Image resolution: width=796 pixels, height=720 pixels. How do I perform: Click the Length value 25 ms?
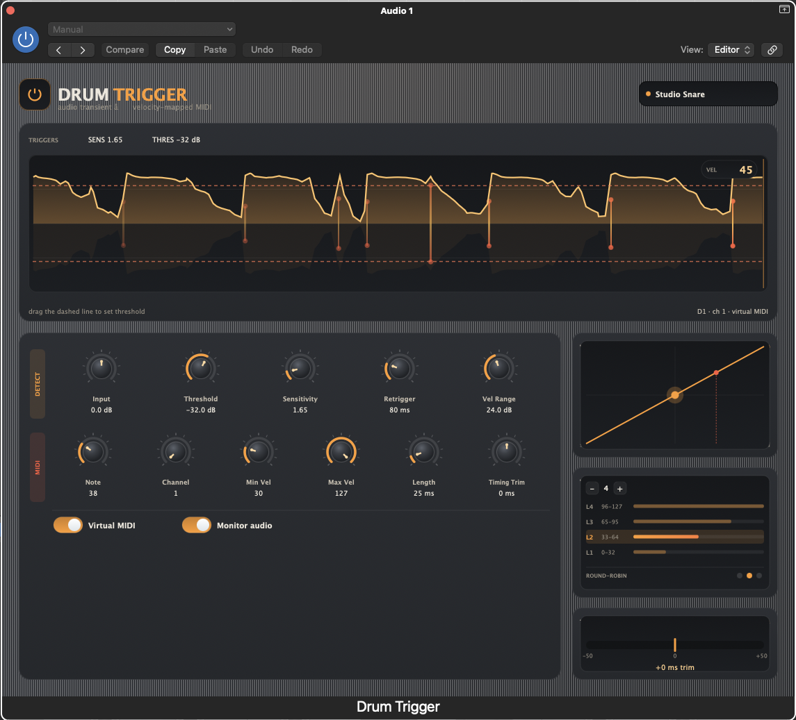(x=424, y=494)
